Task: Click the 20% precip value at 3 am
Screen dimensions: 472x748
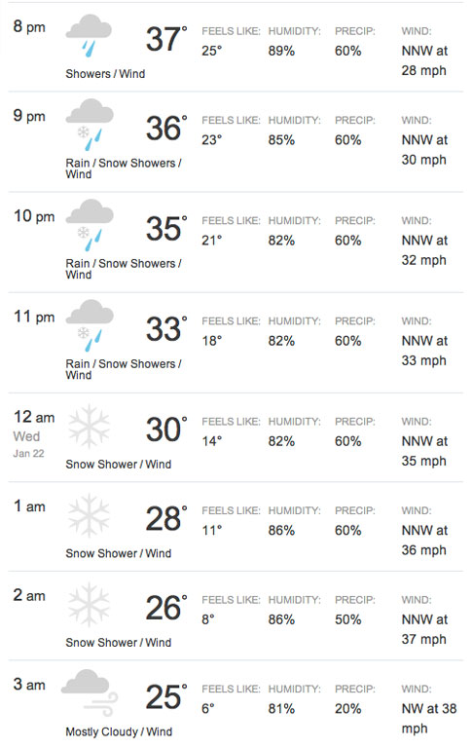Action: point(348,709)
